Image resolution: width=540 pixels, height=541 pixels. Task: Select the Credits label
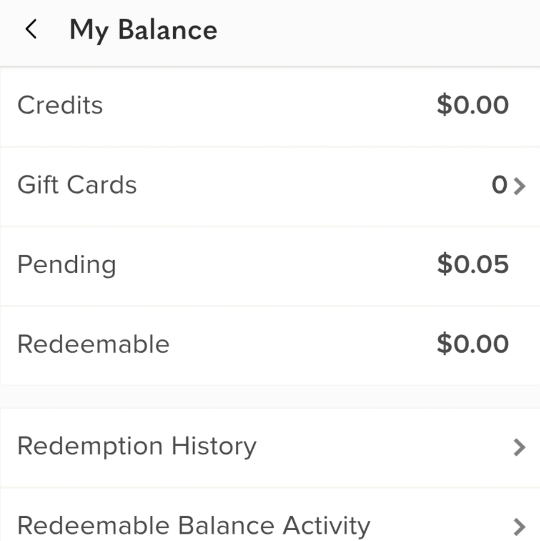pos(60,105)
